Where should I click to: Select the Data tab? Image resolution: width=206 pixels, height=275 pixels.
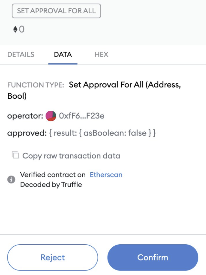coord(63,55)
